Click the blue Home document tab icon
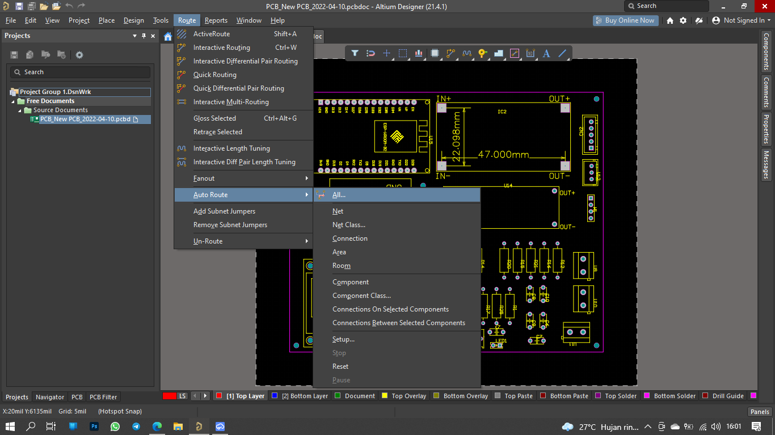The width and height of the screenshot is (775, 435). 168,37
